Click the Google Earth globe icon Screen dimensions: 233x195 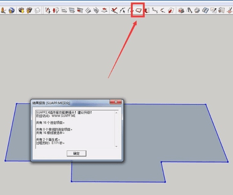(11, 10)
